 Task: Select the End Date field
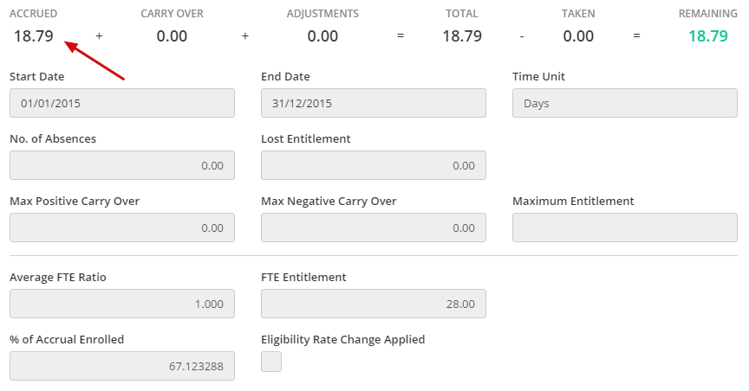click(x=374, y=103)
